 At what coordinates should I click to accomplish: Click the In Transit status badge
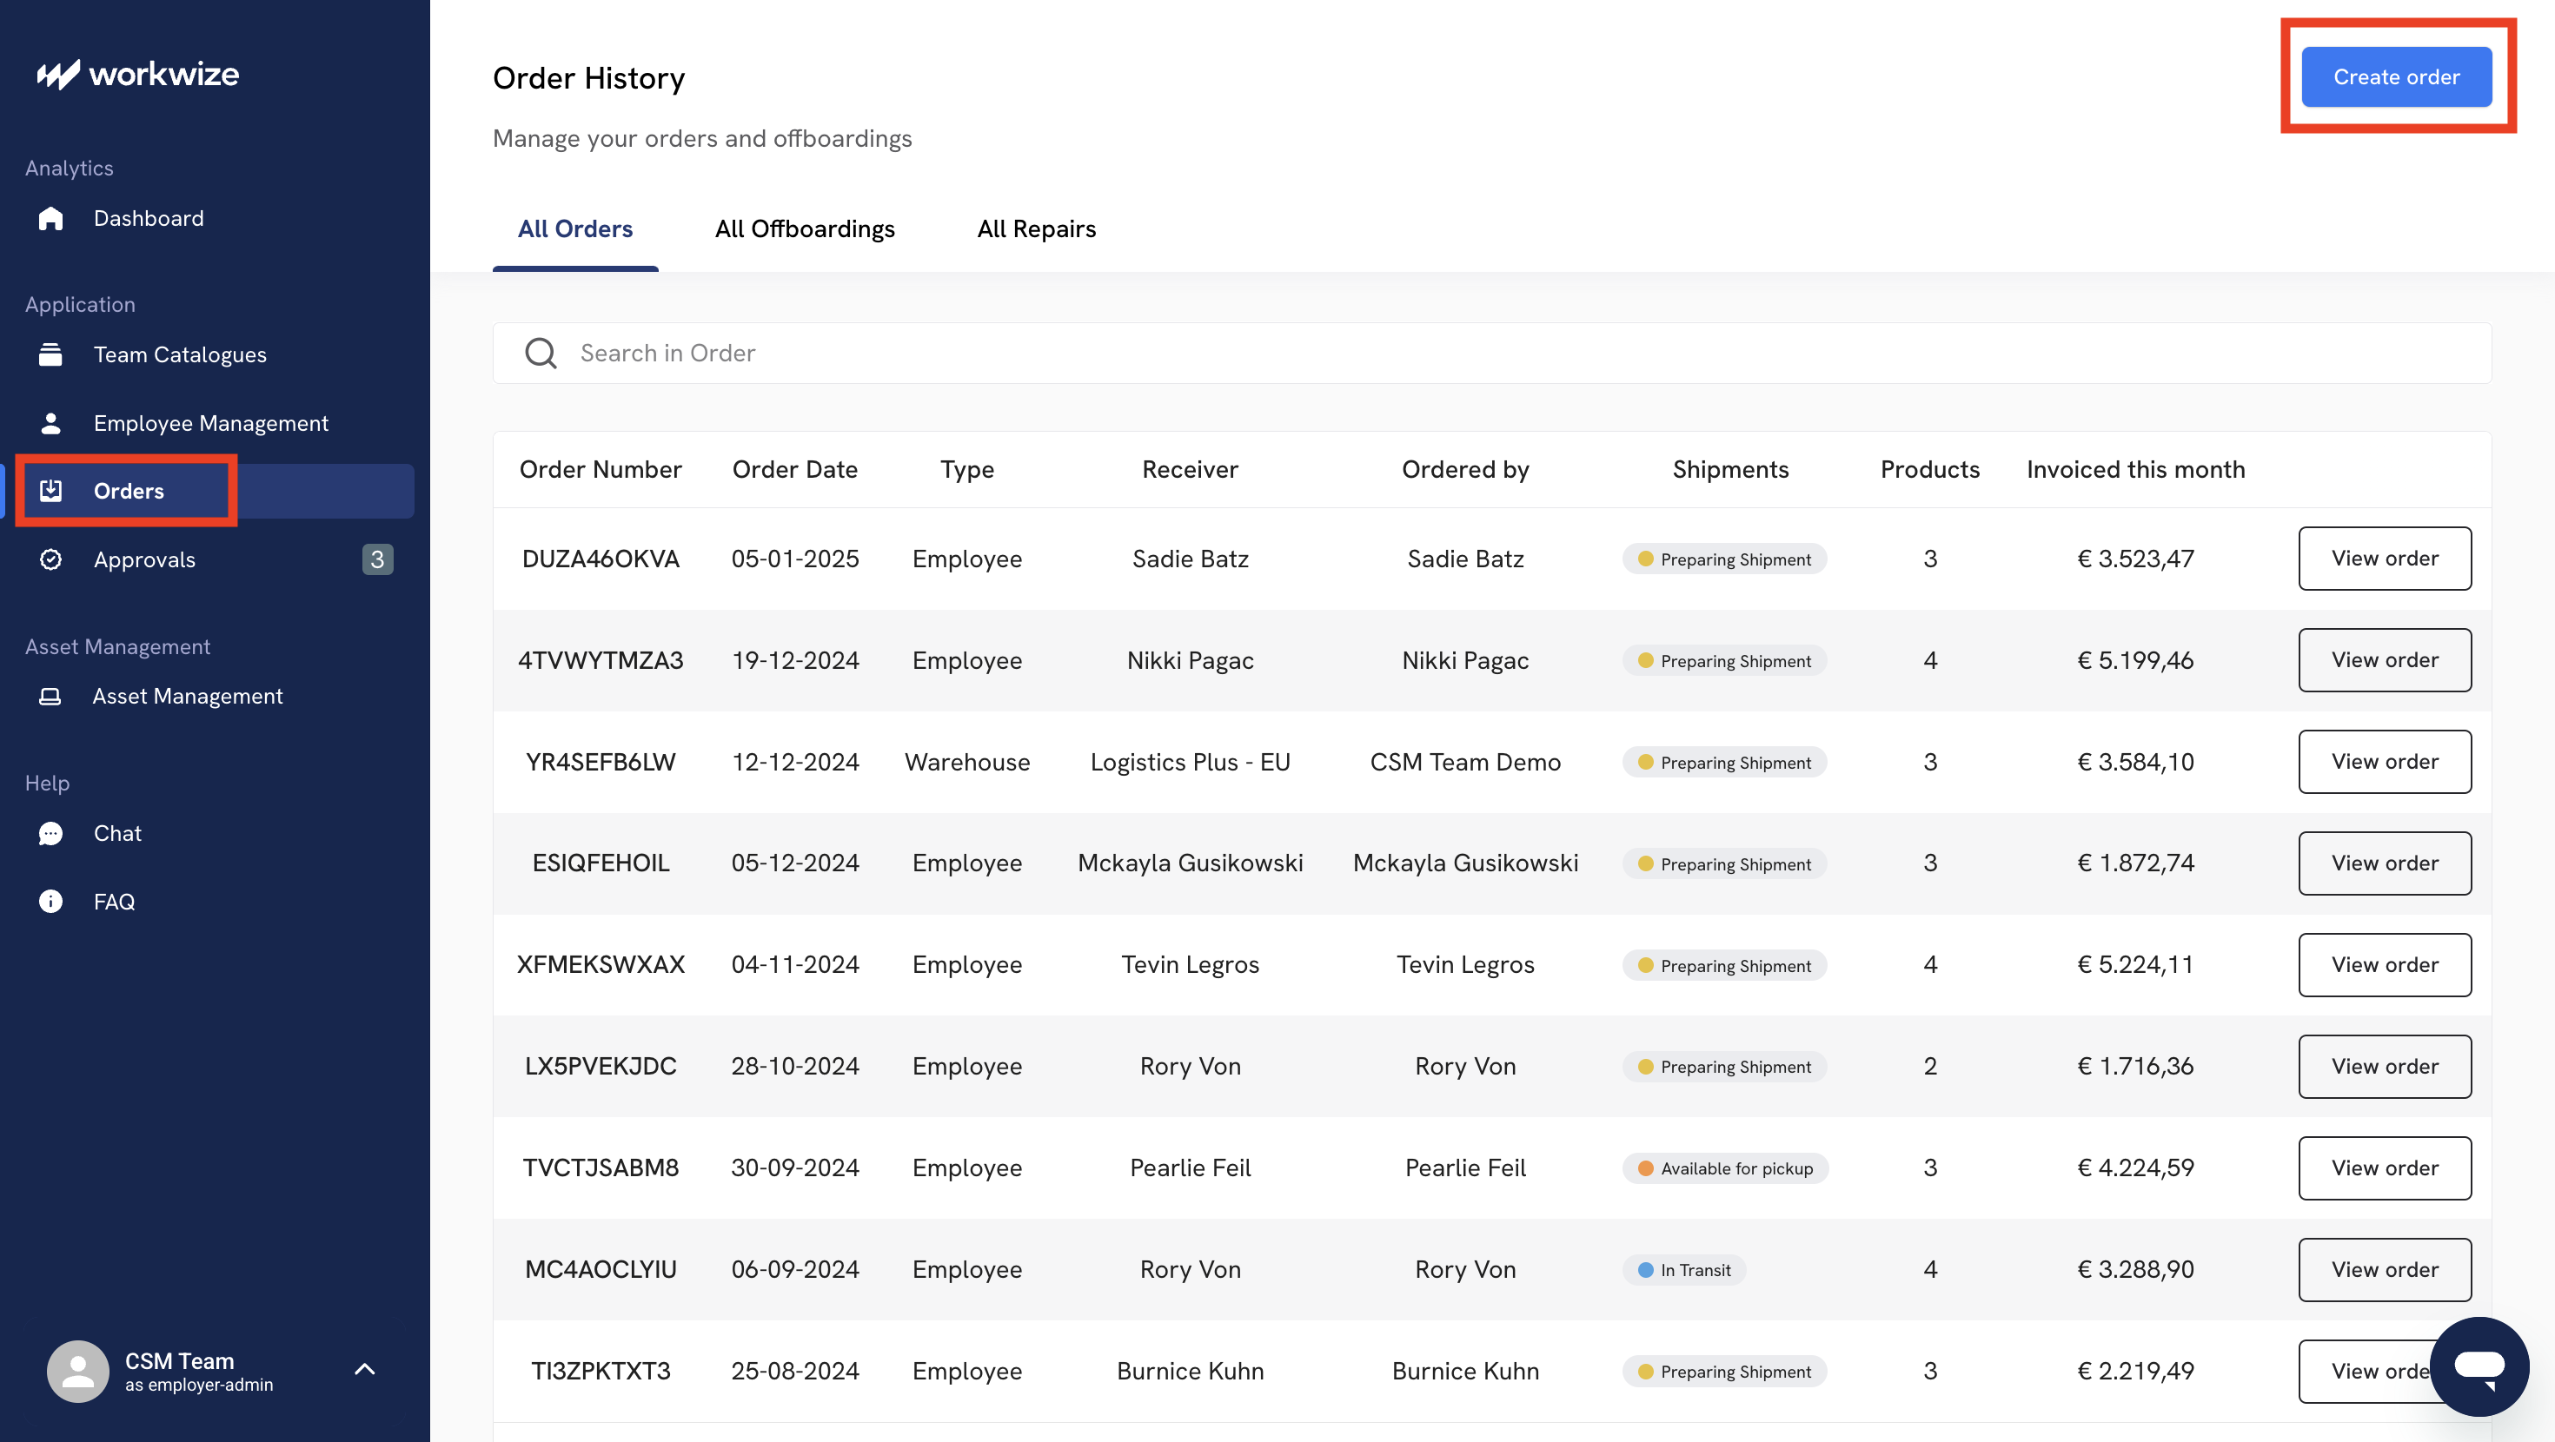(x=1684, y=1269)
